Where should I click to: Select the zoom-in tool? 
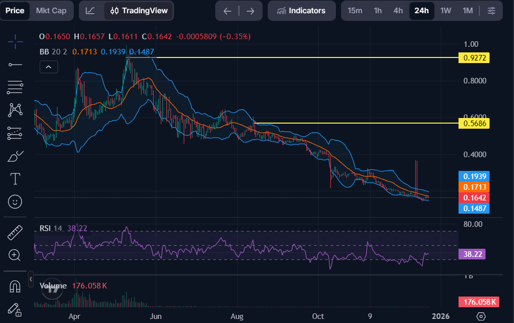coord(15,254)
